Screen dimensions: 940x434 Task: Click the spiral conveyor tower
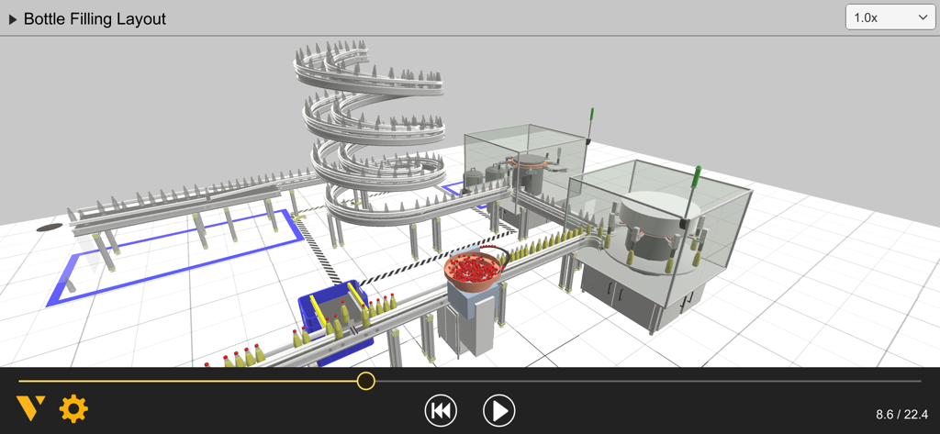372,135
